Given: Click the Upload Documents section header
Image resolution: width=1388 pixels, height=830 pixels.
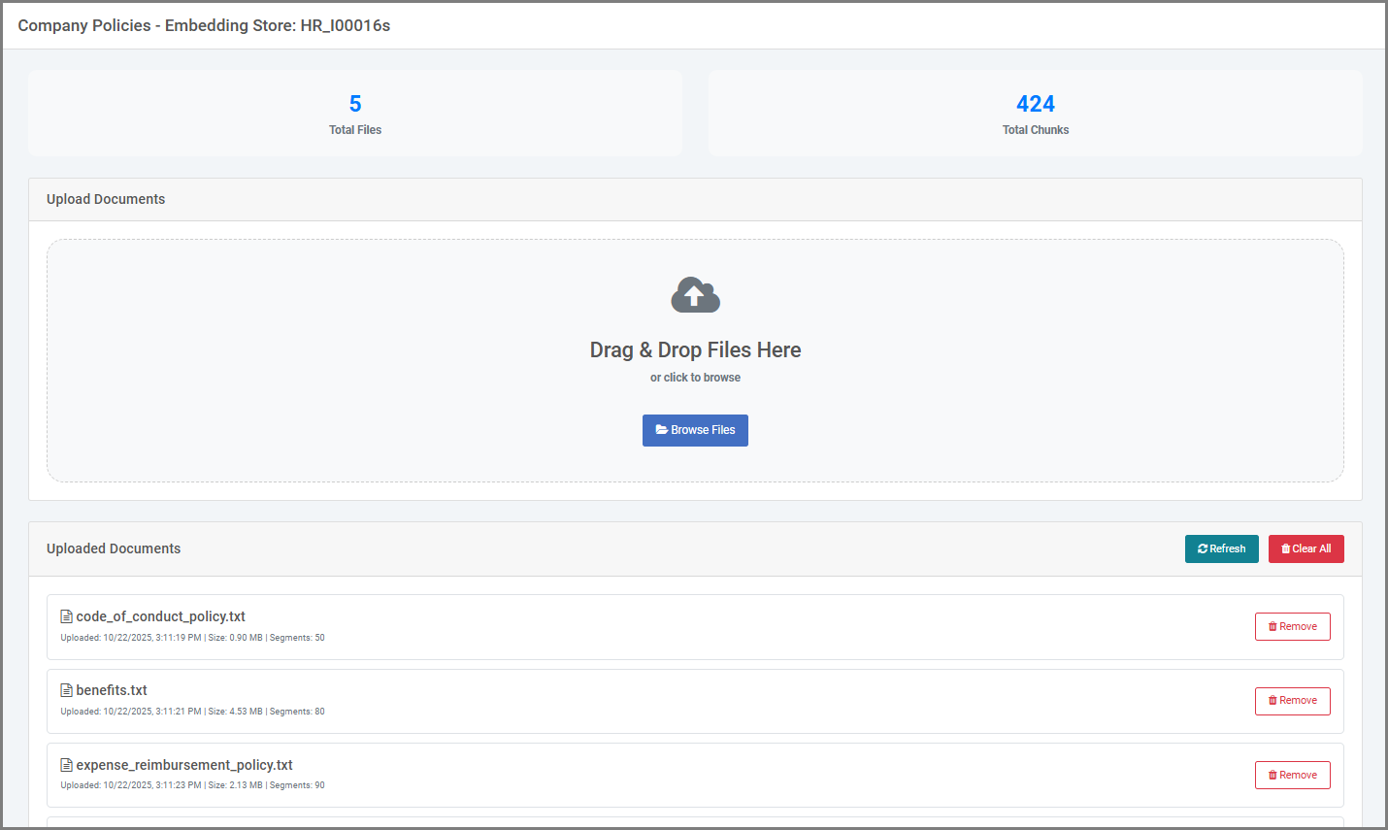Looking at the screenshot, I should click(106, 199).
